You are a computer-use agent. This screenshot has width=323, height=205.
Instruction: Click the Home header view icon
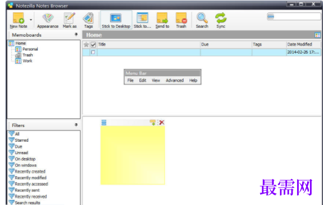coord(317,35)
